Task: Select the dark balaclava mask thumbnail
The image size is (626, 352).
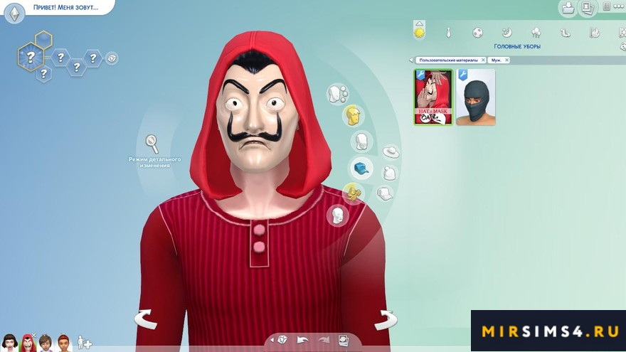Action: click(x=476, y=97)
